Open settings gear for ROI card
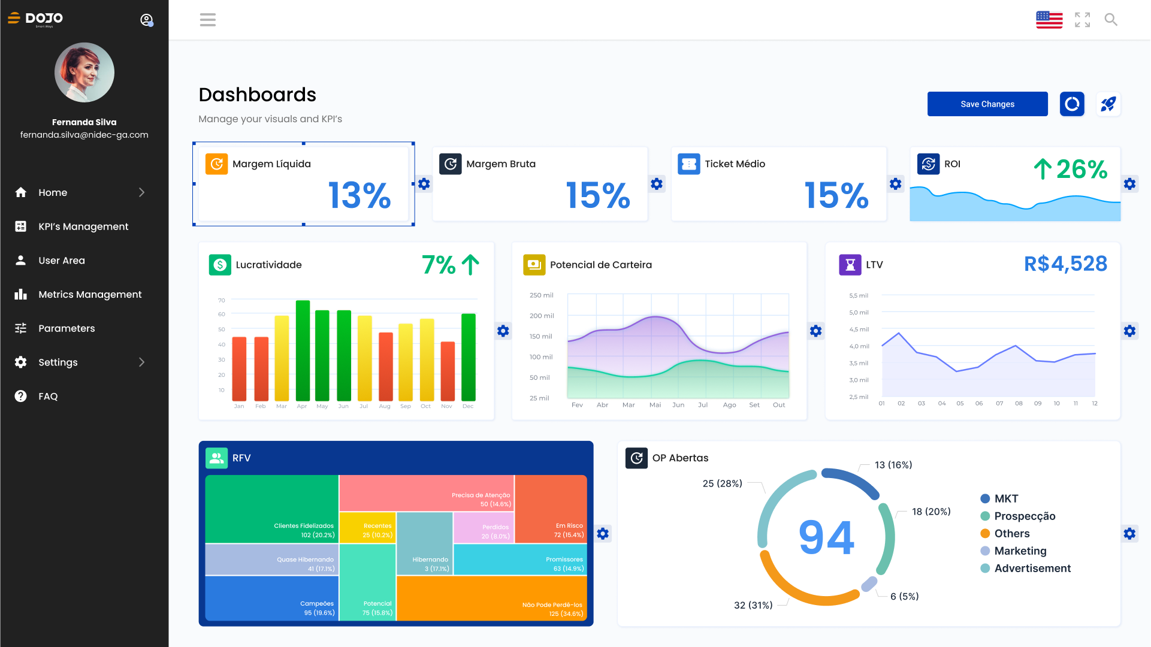 point(1129,184)
